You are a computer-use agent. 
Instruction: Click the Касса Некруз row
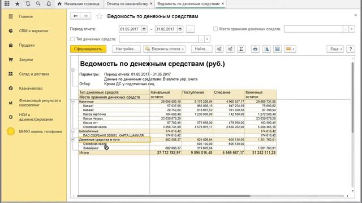click(x=114, y=118)
